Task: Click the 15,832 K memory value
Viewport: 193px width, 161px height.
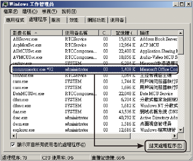Action: pos(127,39)
